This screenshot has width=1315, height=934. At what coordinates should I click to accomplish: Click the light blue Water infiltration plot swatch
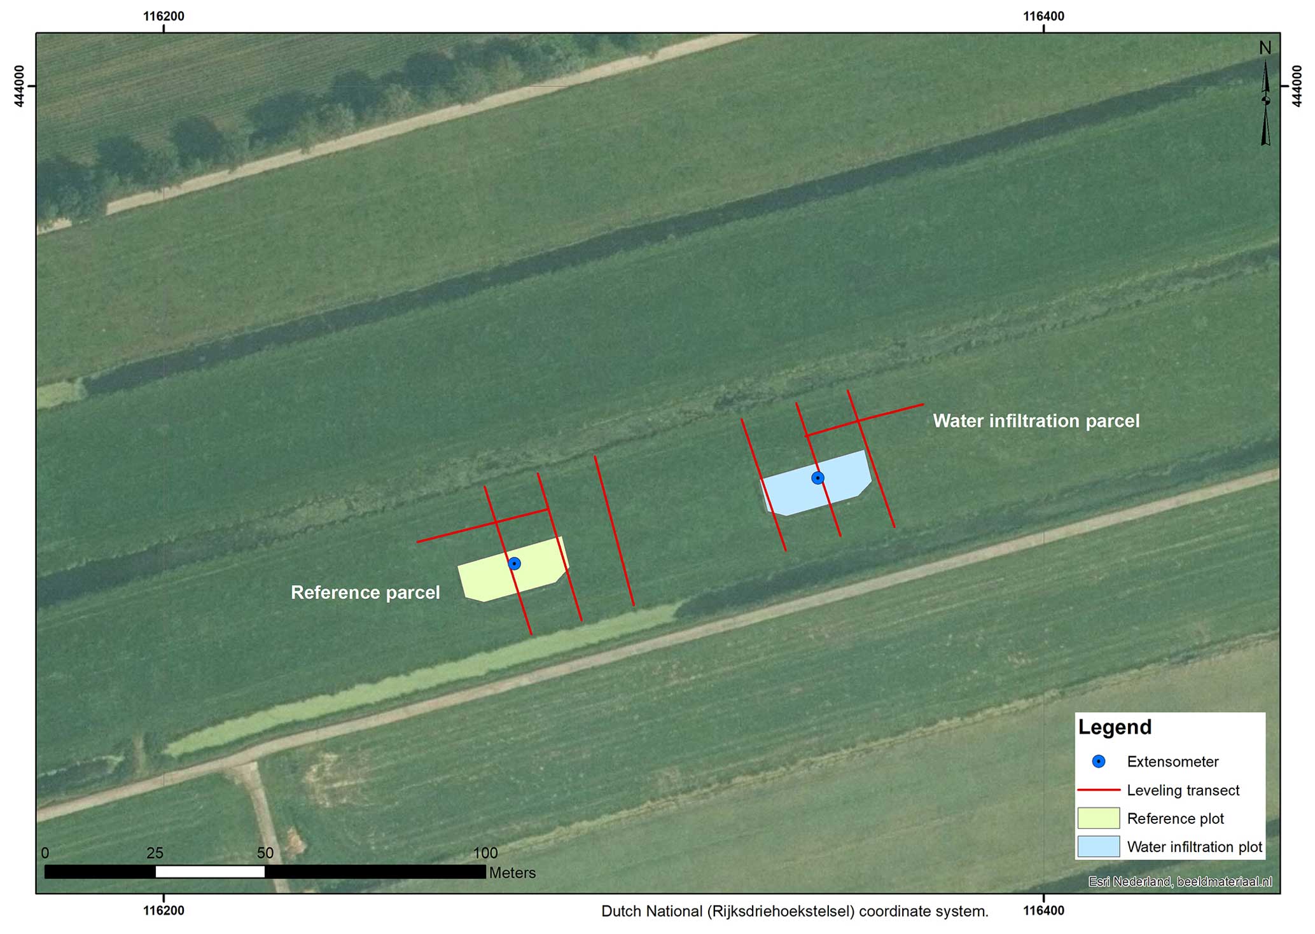(1098, 847)
